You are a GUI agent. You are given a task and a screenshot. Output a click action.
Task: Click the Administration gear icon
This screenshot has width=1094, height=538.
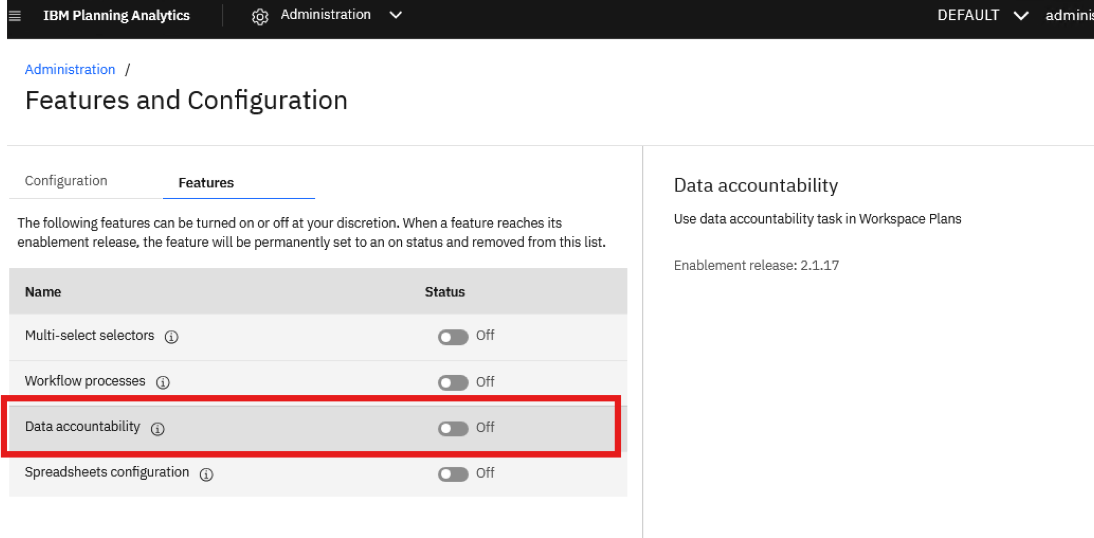(260, 16)
